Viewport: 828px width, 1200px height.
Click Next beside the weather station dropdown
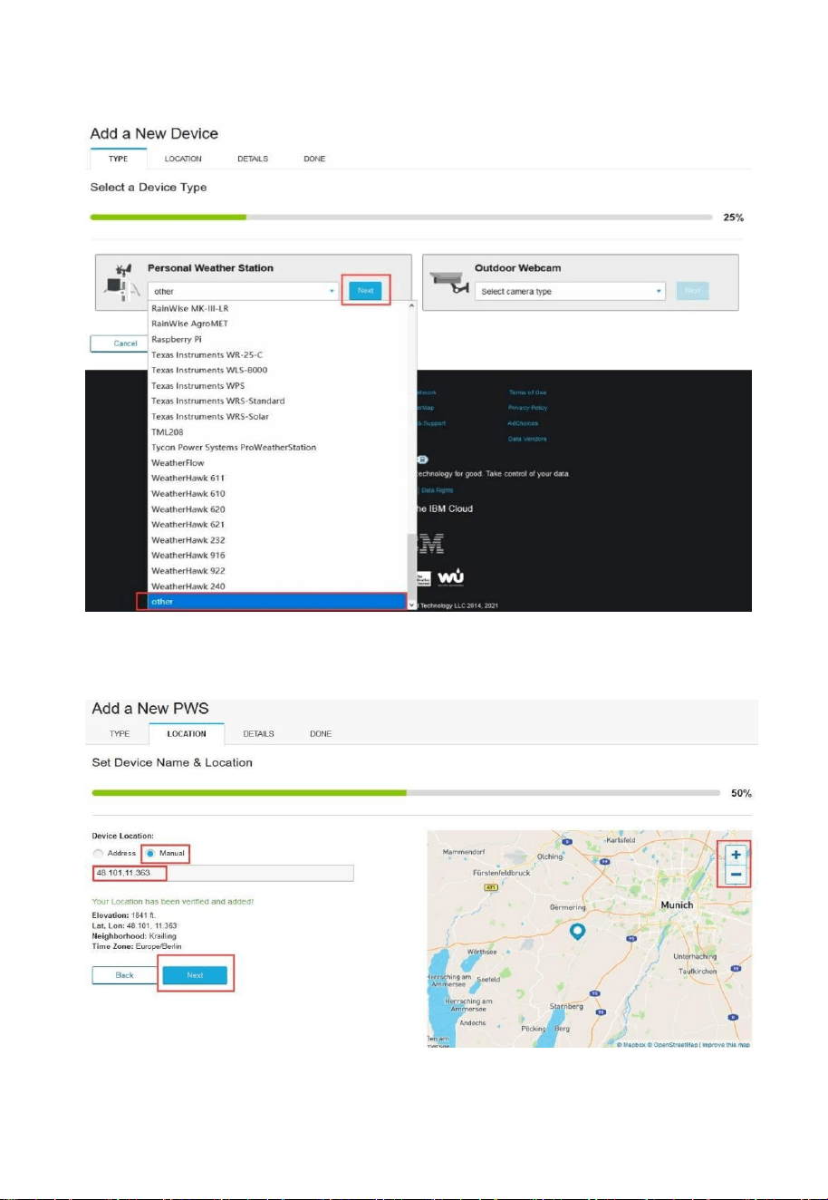click(x=365, y=291)
